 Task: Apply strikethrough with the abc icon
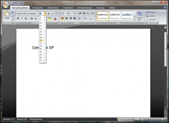click(32, 18)
